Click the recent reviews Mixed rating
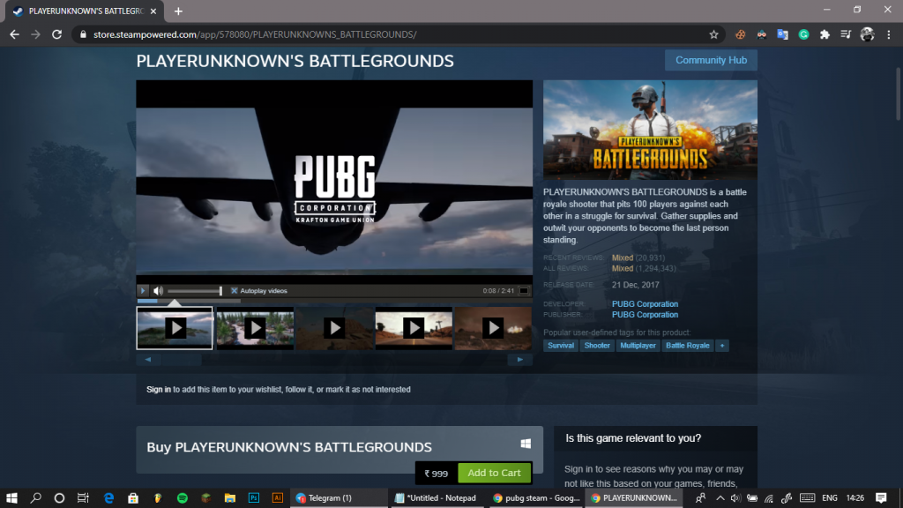903x508 pixels. coord(622,258)
